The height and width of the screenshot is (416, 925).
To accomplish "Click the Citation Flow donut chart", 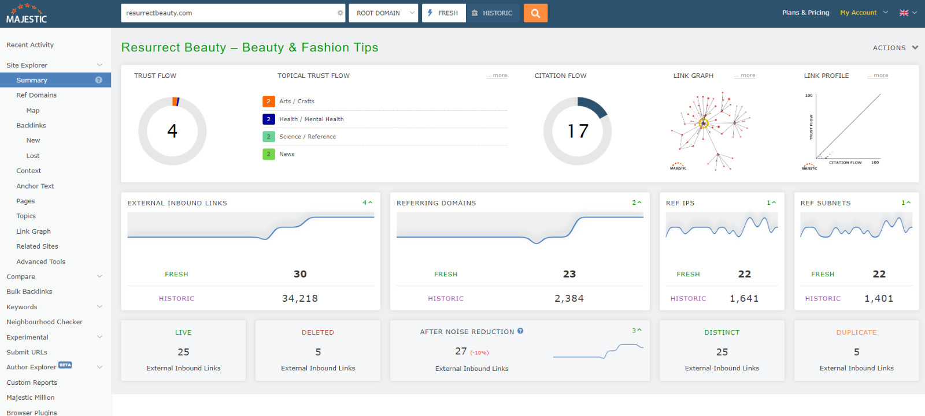I will 578,131.
